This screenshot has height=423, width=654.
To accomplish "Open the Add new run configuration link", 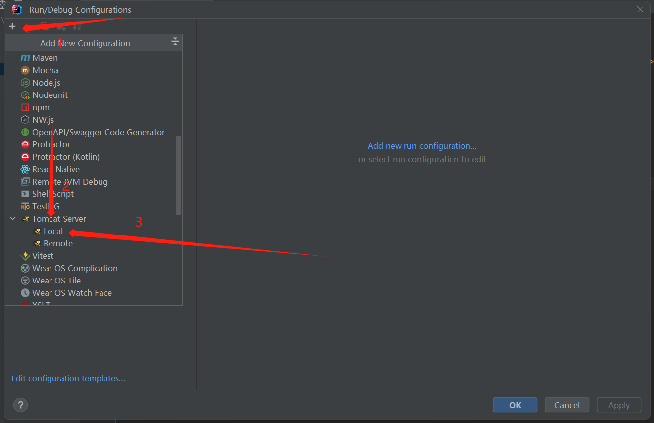I will (422, 146).
